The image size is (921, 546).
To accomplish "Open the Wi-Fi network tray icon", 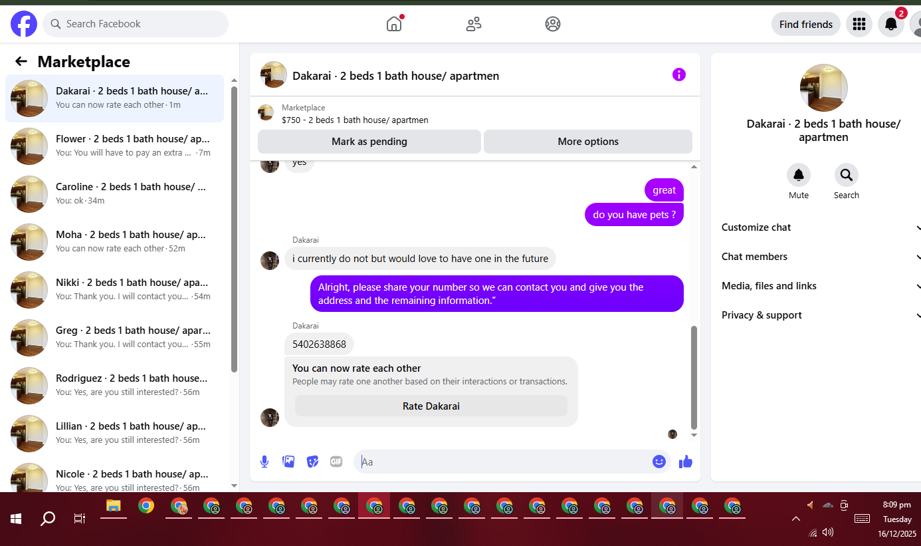I will point(813,533).
